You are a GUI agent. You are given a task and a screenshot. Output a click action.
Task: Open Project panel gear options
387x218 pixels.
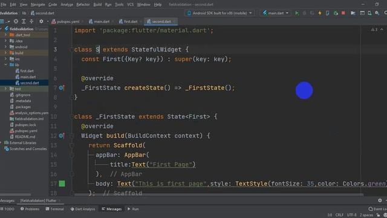[x=41, y=22]
